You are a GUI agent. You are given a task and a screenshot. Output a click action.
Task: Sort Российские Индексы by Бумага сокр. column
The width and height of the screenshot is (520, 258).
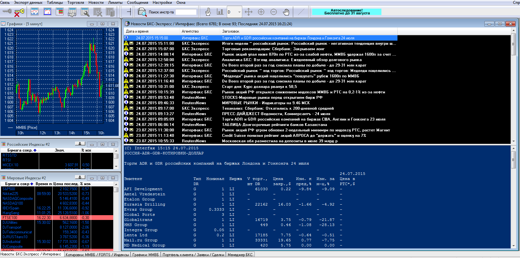20,150
